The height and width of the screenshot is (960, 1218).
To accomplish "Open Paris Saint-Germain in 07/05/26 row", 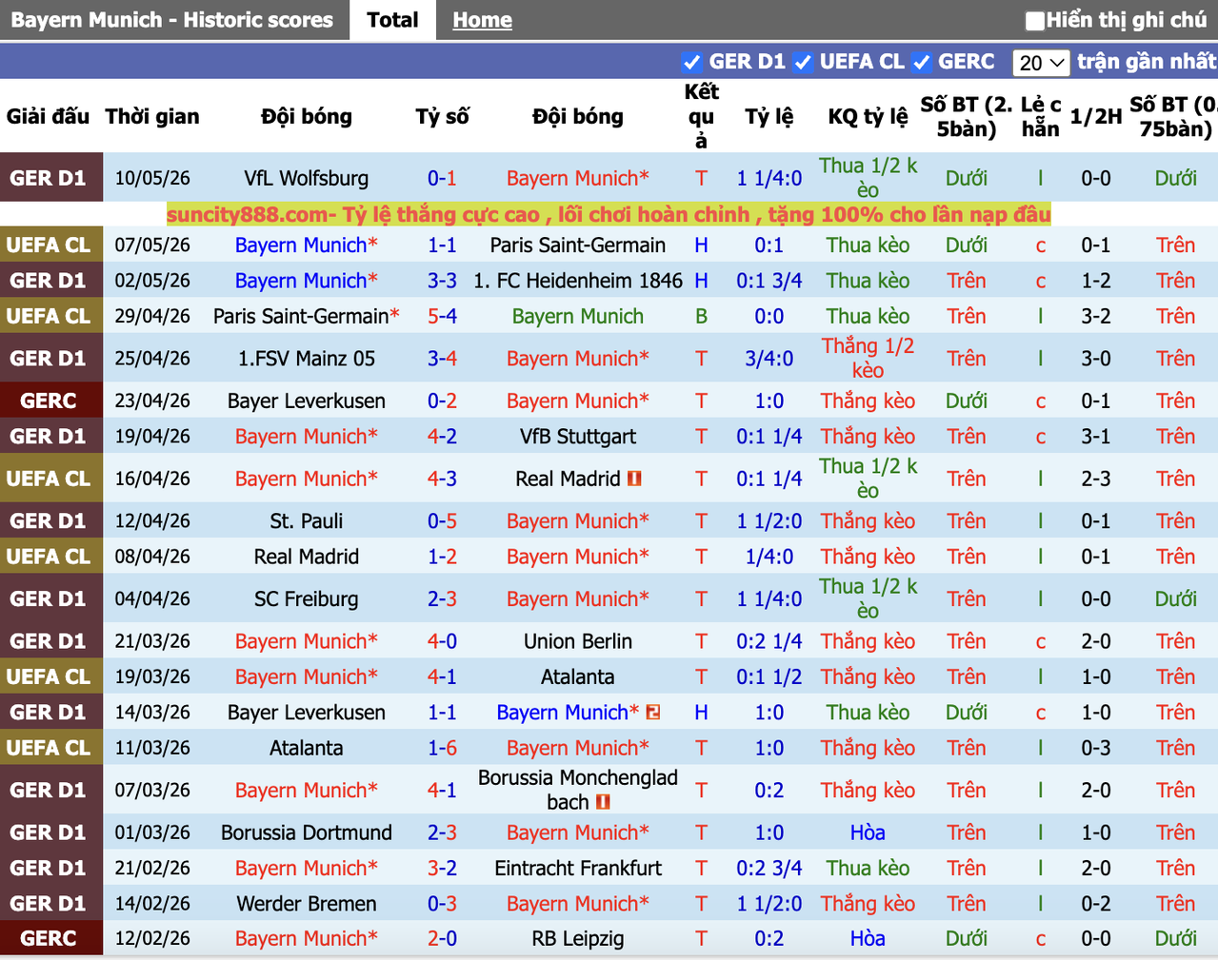I will pyautogui.click(x=577, y=245).
